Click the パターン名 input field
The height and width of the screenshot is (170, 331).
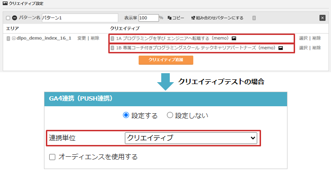point(80,18)
